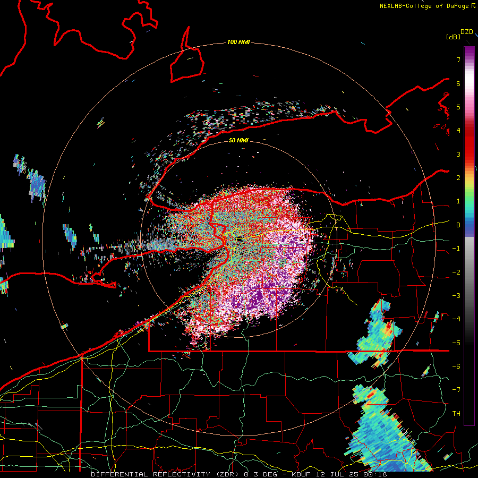Click the 6 value on color scale

[x=458, y=83]
